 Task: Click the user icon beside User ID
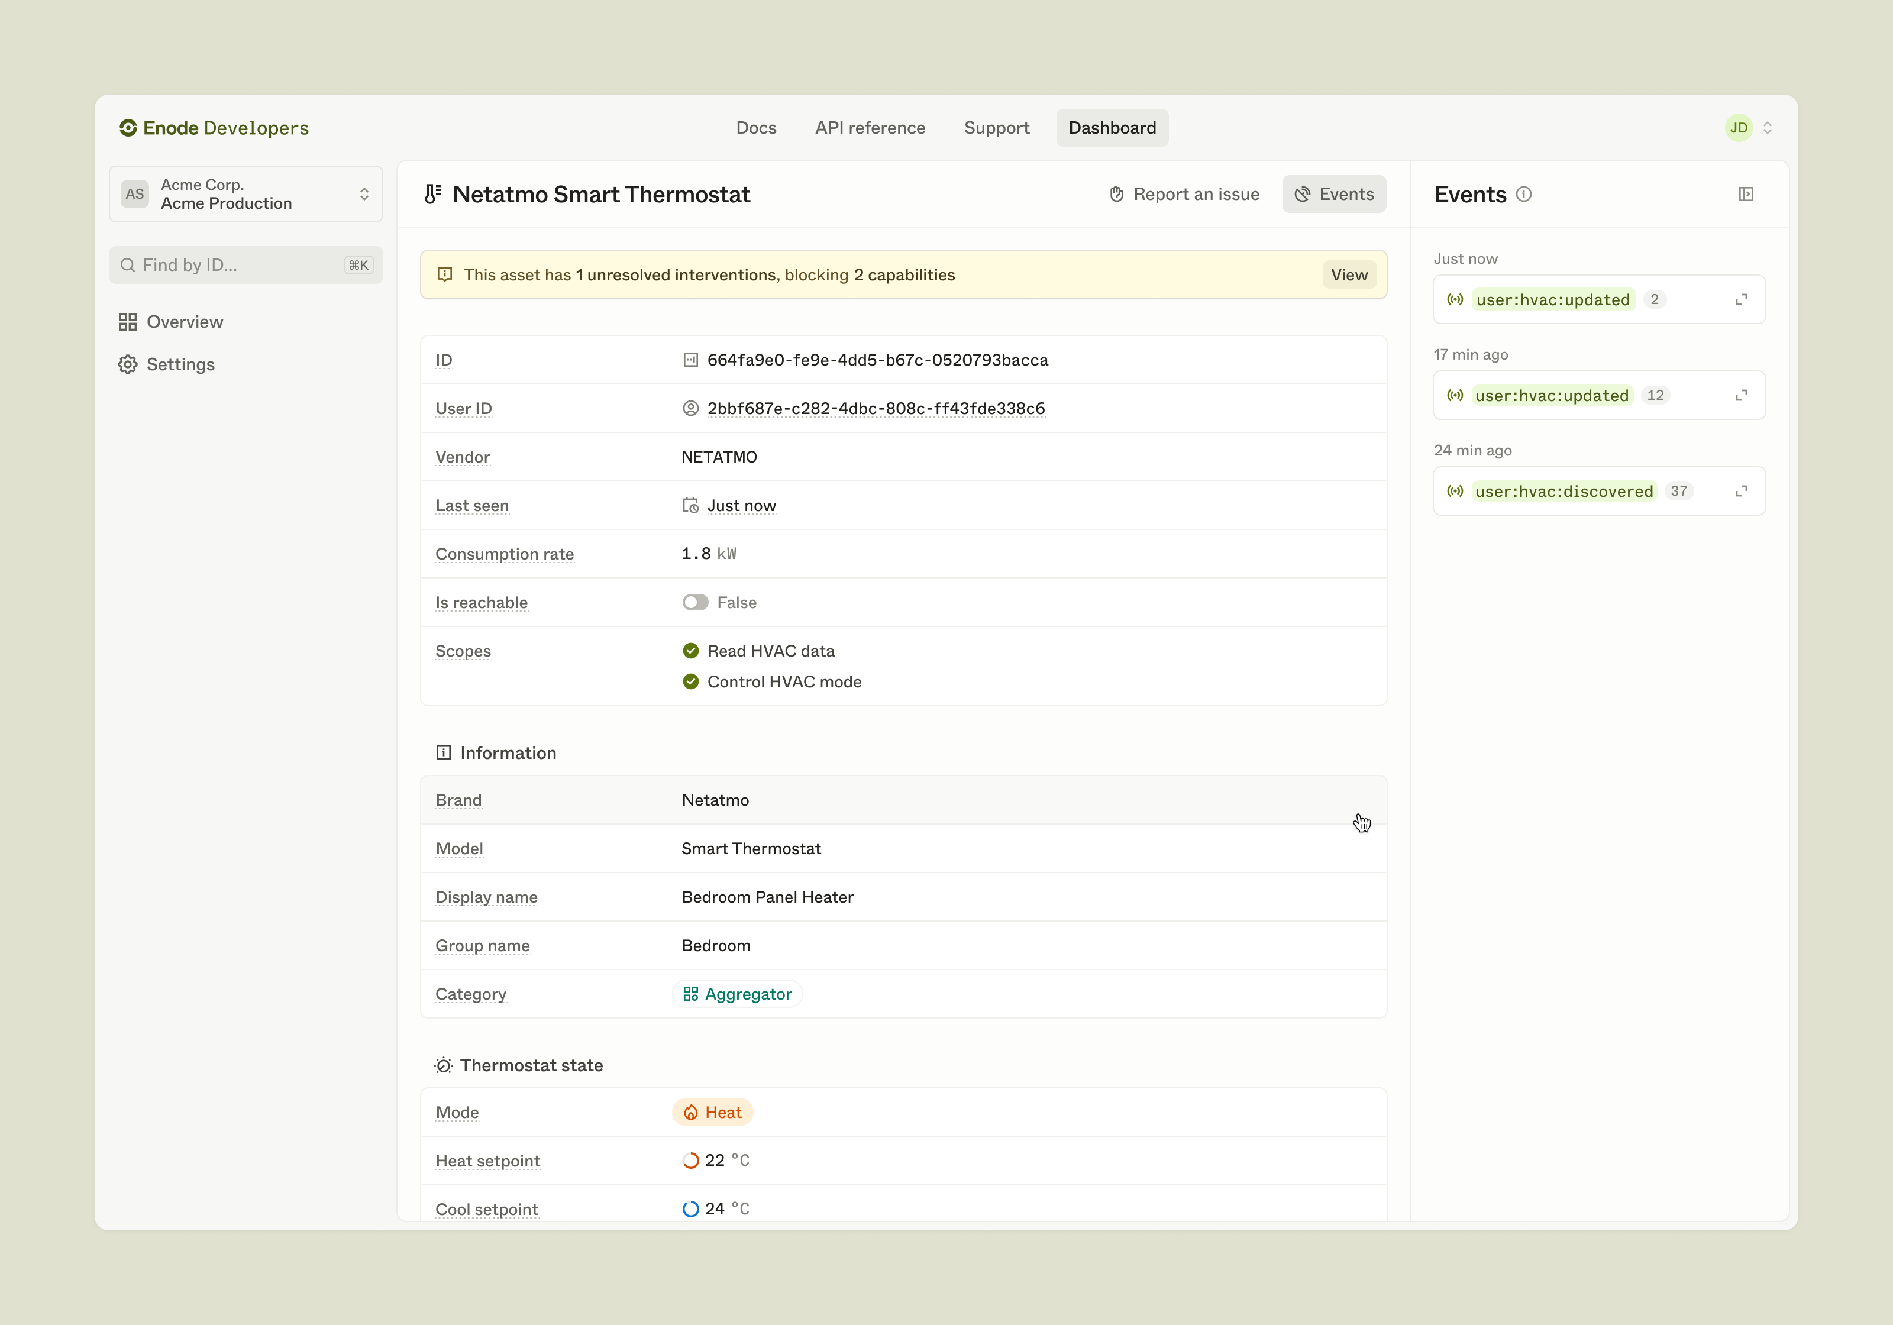coord(690,408)
